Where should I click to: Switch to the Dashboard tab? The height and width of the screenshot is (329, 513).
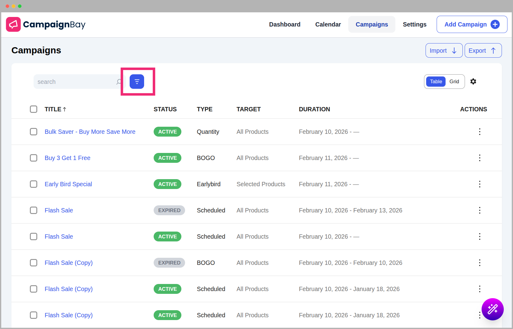[x=285, y=24]
